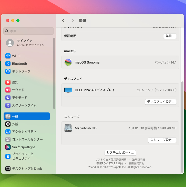Click the スクリーンタイム hourglass icon
Viewport: 186px width, 187px height.
pos(8,105)
